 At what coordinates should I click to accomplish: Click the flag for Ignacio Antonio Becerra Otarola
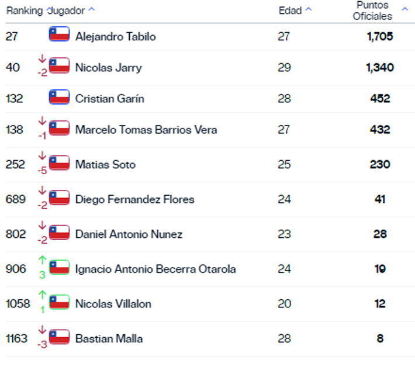click(59, 268)
